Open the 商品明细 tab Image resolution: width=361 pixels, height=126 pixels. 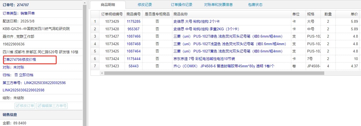coord(108,5)
